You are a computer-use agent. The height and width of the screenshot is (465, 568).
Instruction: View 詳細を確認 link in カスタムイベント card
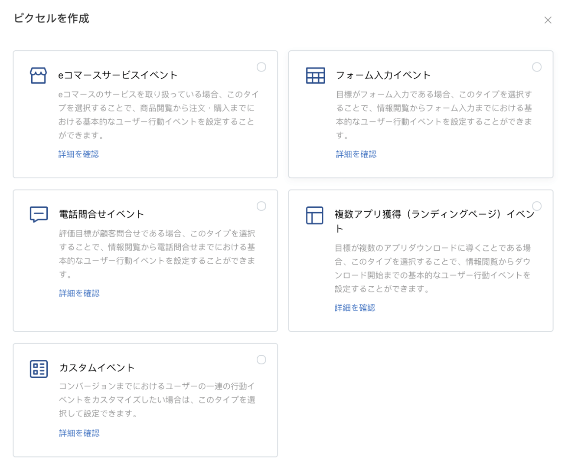[79, 433]
